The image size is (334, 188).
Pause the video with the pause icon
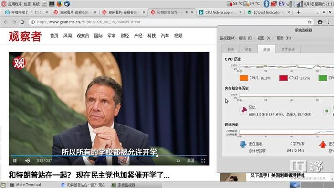[x=15, y=160]
